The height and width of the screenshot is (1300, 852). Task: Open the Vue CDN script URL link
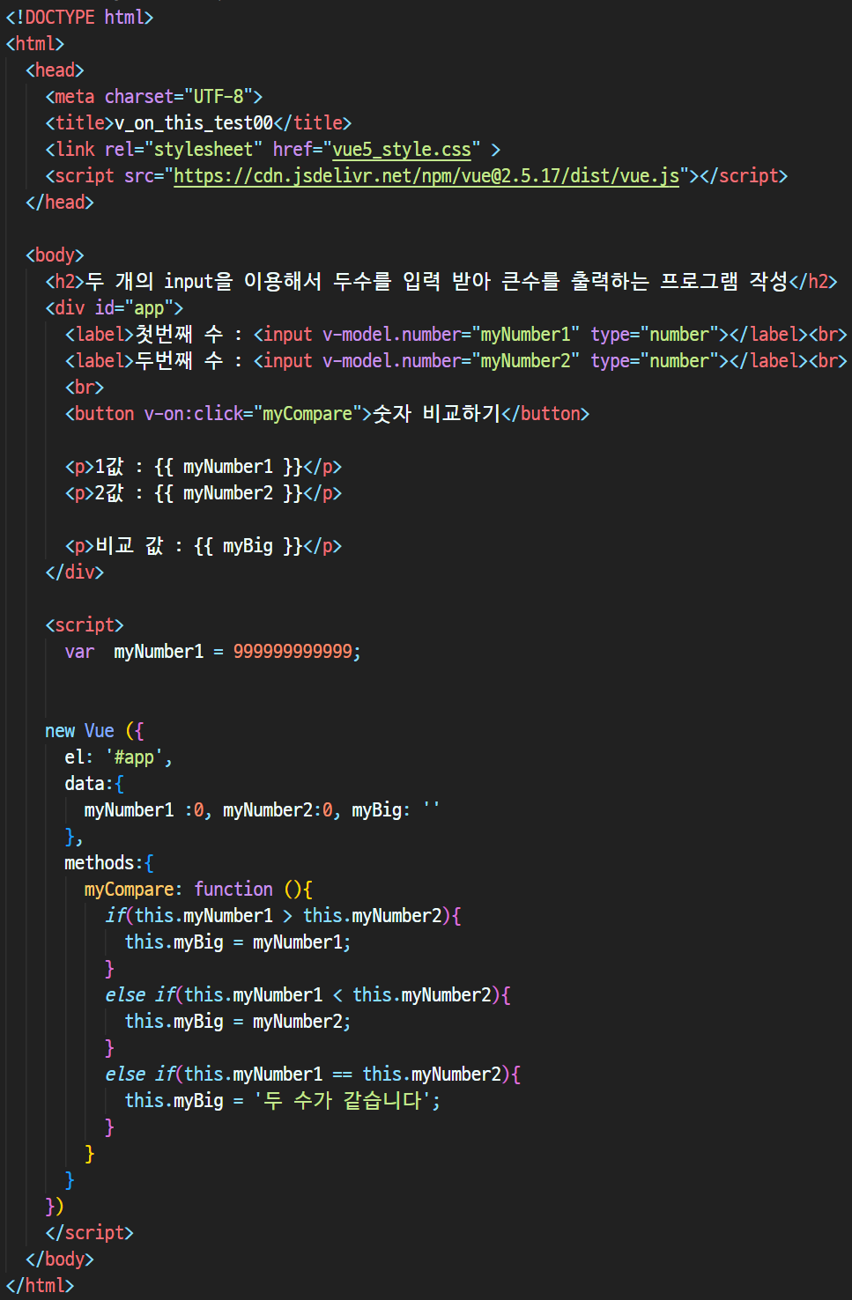coord(426,176)
